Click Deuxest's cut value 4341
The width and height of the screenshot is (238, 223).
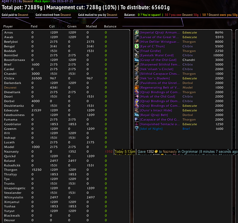coord(54,88)
